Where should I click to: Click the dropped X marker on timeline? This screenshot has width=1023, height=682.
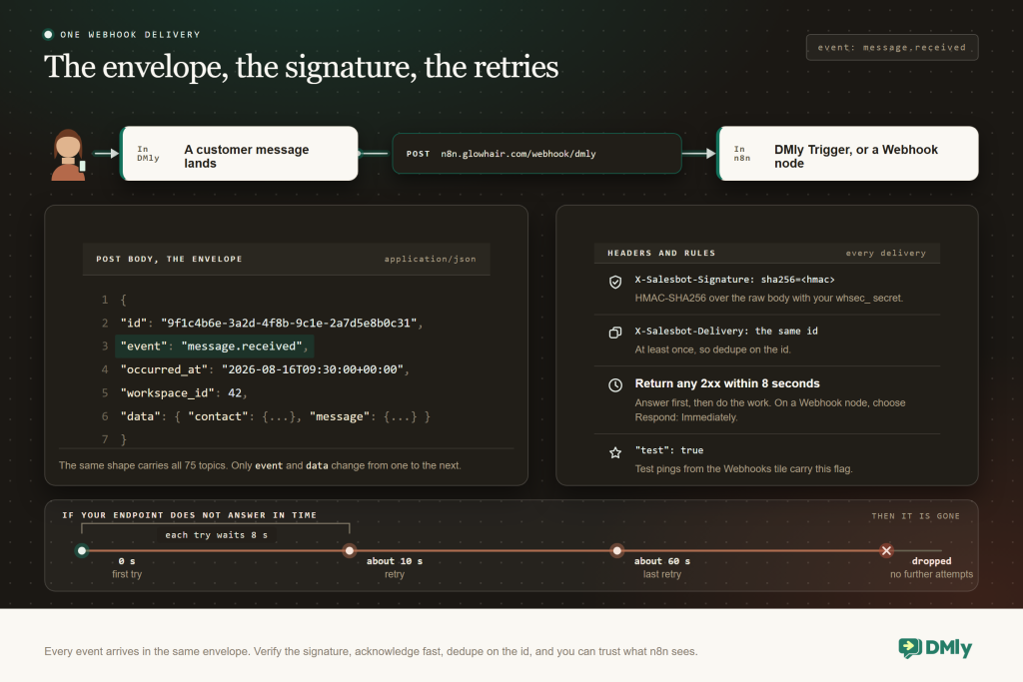click(x=886, y=551)
